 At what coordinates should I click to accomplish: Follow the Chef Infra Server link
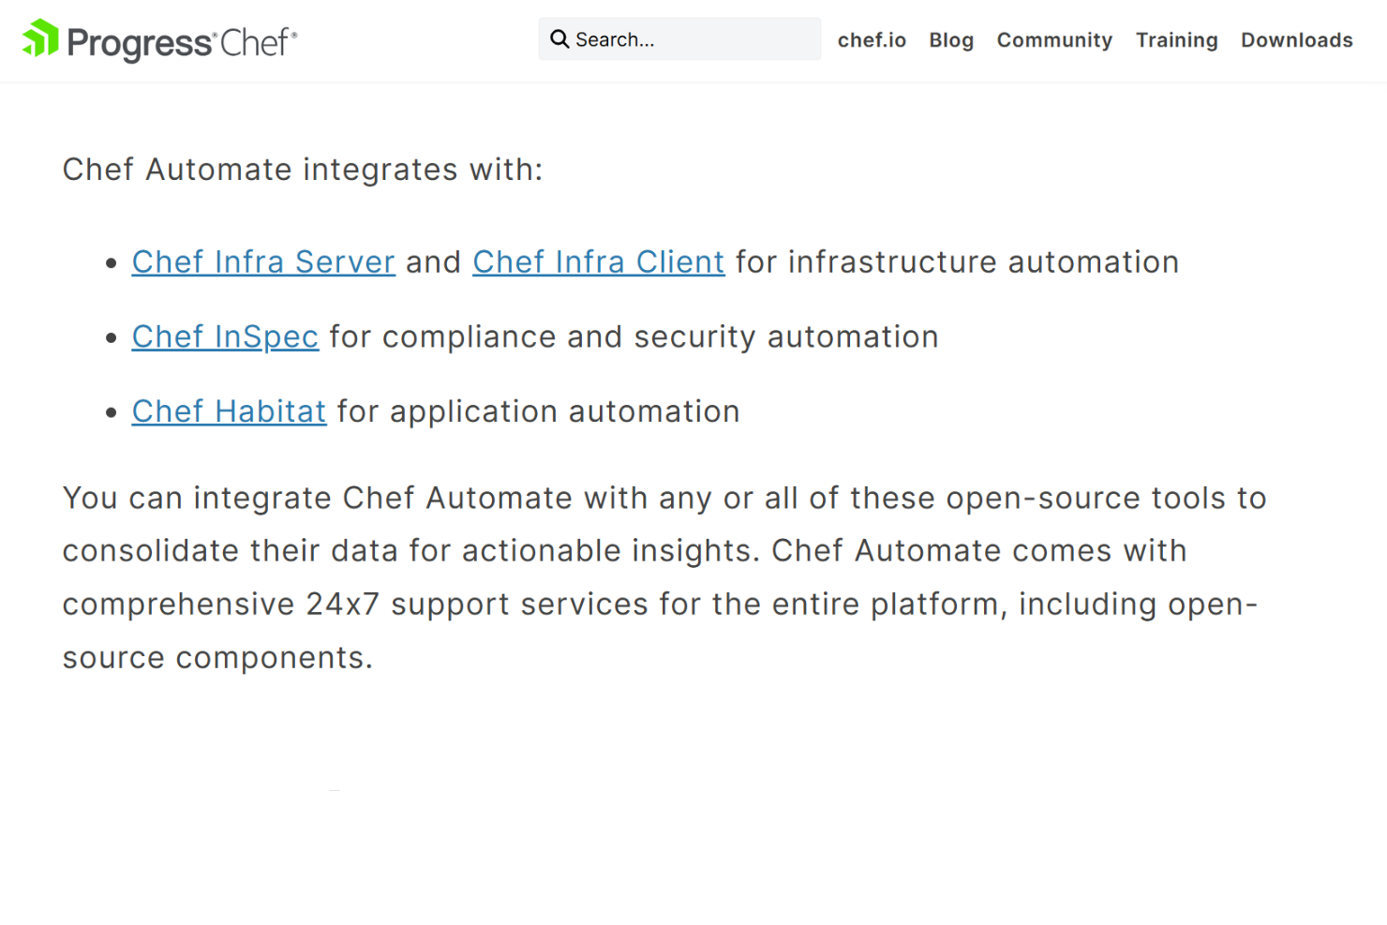point(263,261)
